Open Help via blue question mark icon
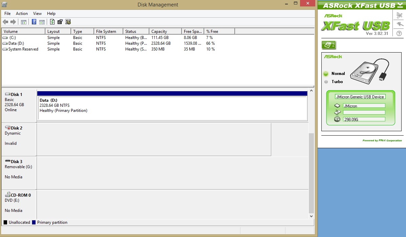Viewport: 406px width, 237px height. coord(34,22)
